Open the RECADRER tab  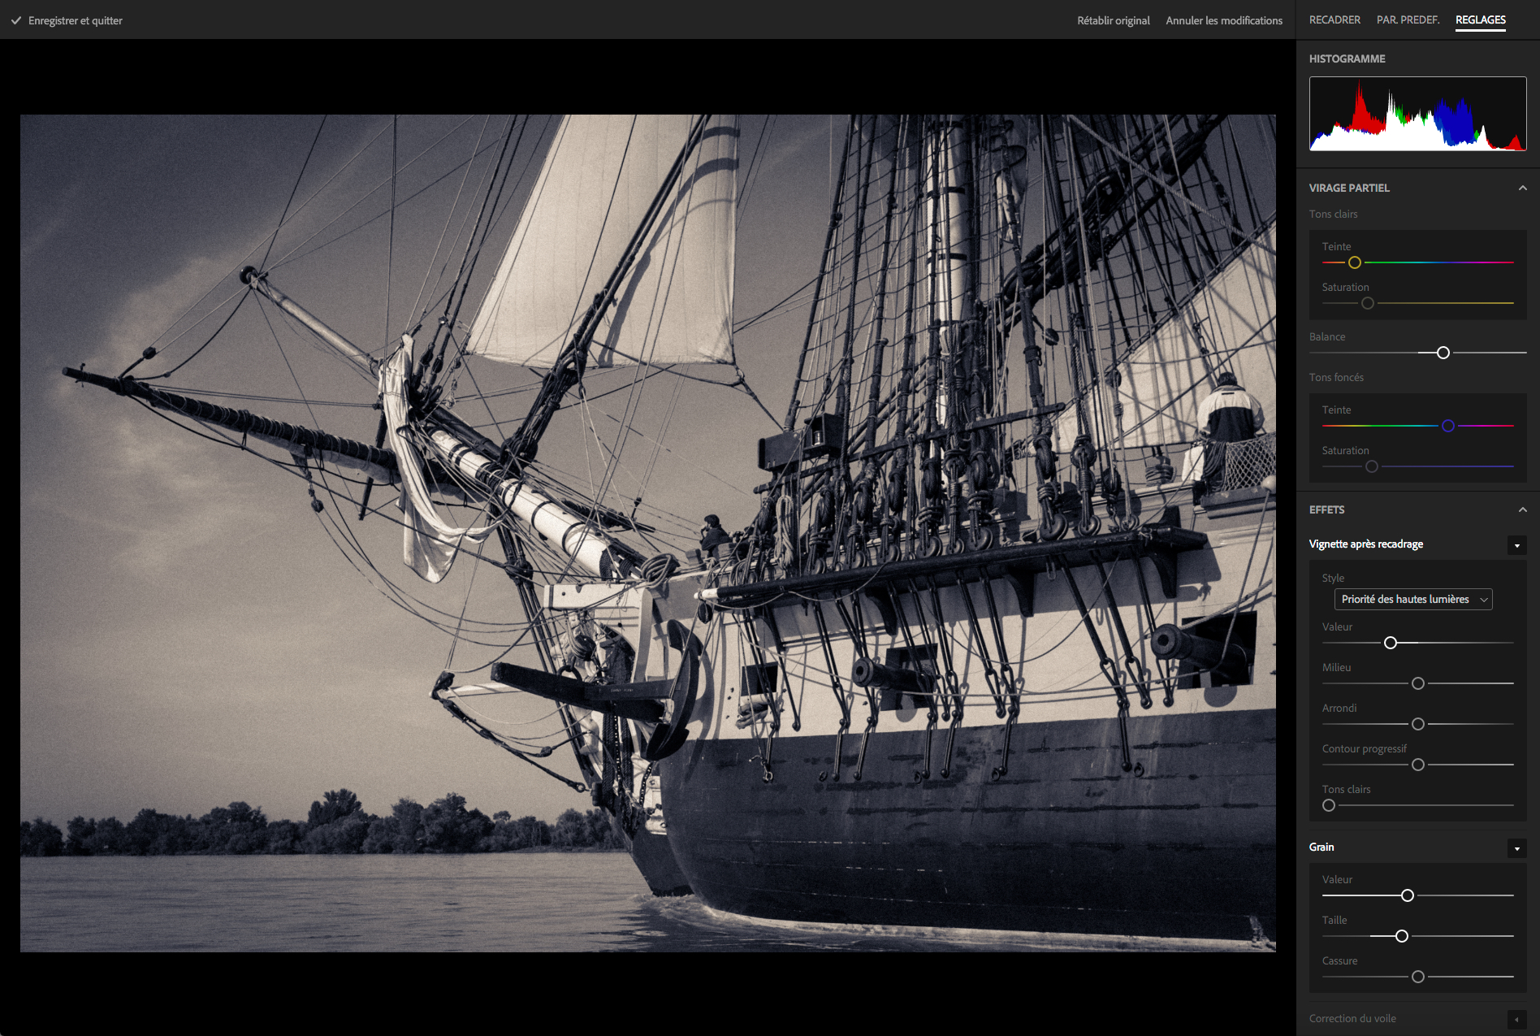click(1335, 20)
